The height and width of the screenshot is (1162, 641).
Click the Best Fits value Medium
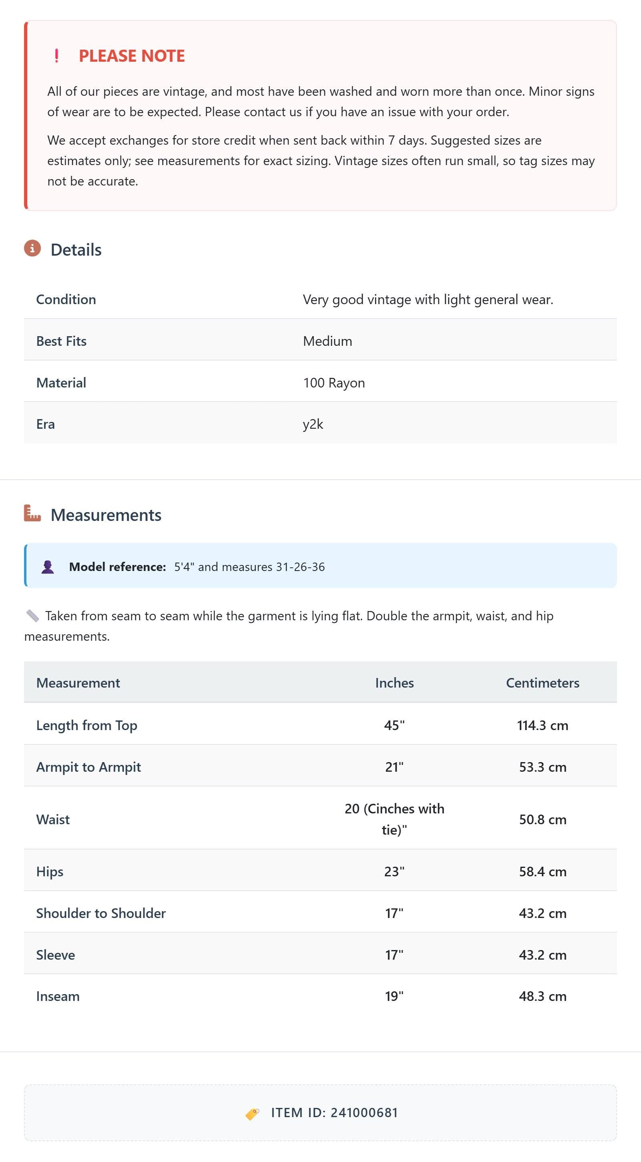pos(327,341)
